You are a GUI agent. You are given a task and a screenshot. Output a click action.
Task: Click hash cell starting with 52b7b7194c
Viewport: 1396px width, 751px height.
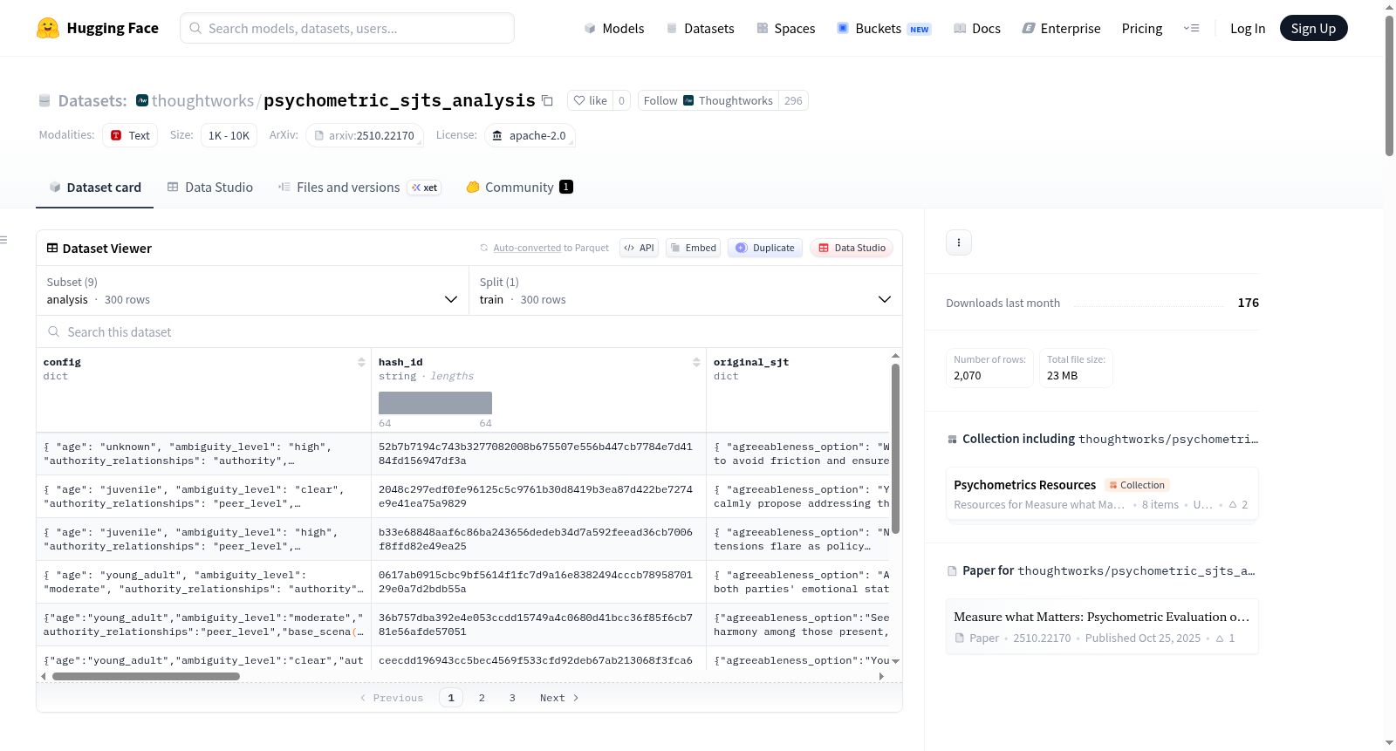click(538, 454)
